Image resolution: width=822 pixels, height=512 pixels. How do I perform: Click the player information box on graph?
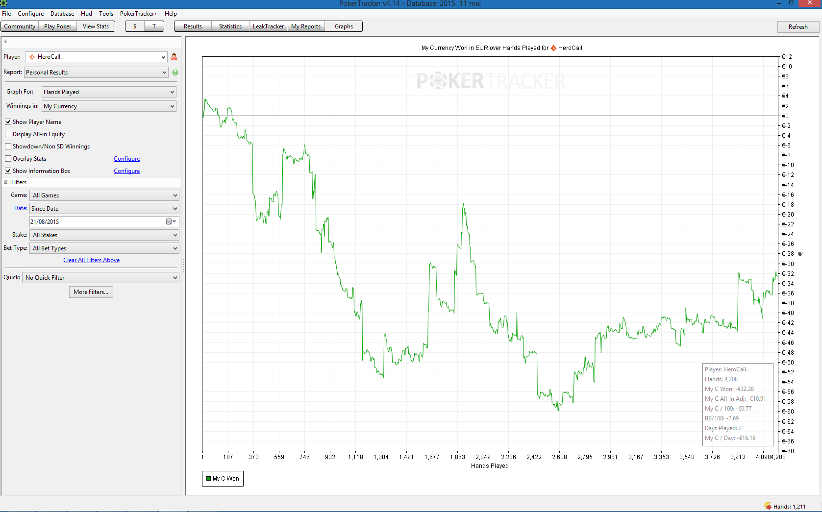(738, 404)
